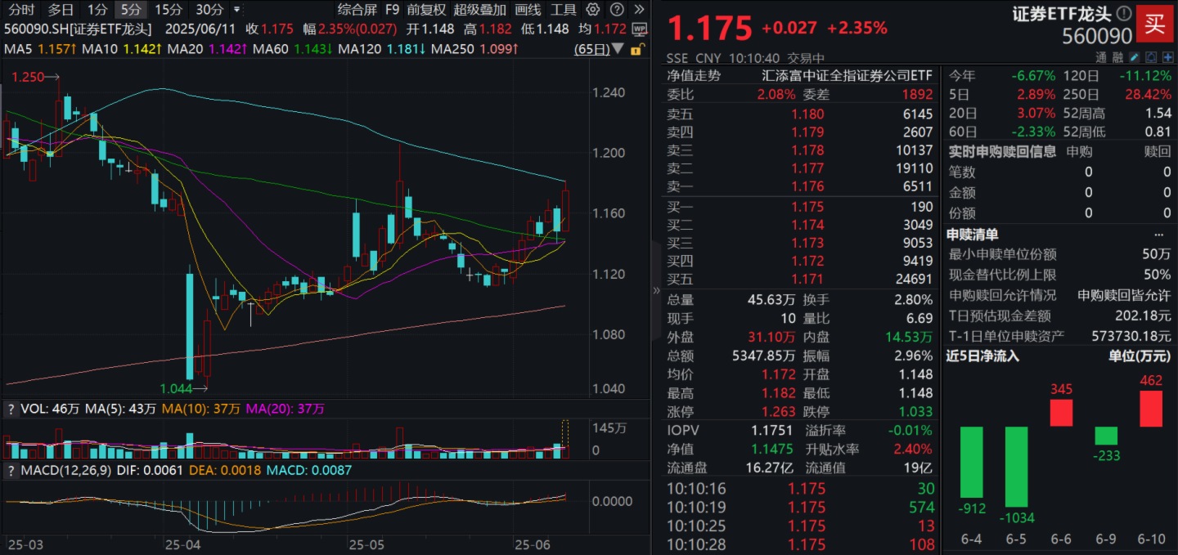Open 净值走势 net value trend link
Viewport: 1178px width, 555px height.
694,75
